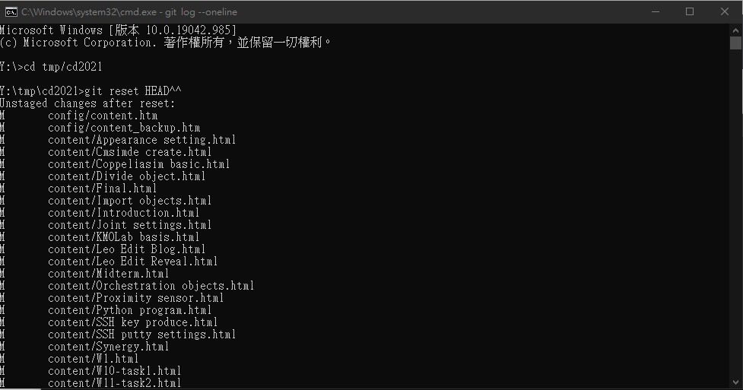Screen dimensions: 743x390
Task: Click 'content/SSH putty settings.html' line
Action: tap(141, 335)
